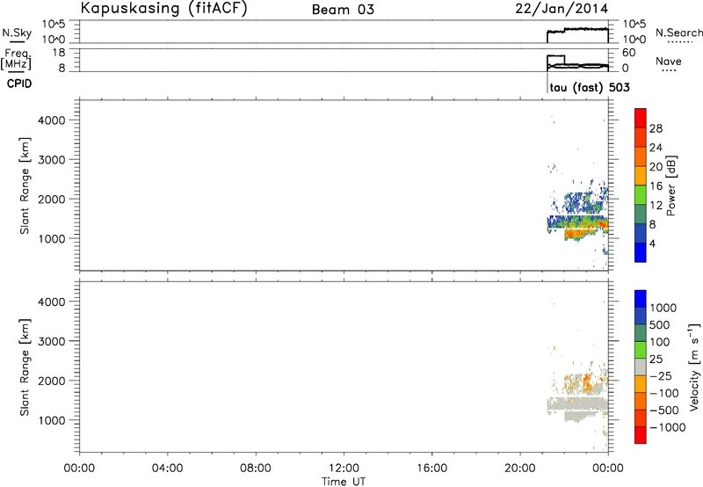
Task: Click the '18' frequency axis label
Action: [x=59, y=53]
